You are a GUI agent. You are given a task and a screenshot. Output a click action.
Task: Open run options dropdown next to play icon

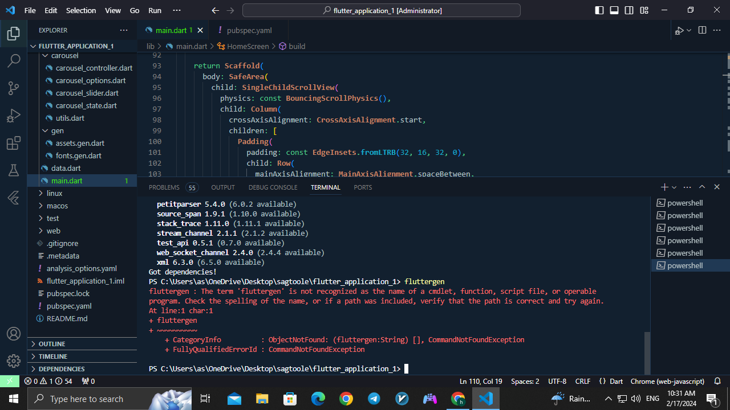pos(689,30)
